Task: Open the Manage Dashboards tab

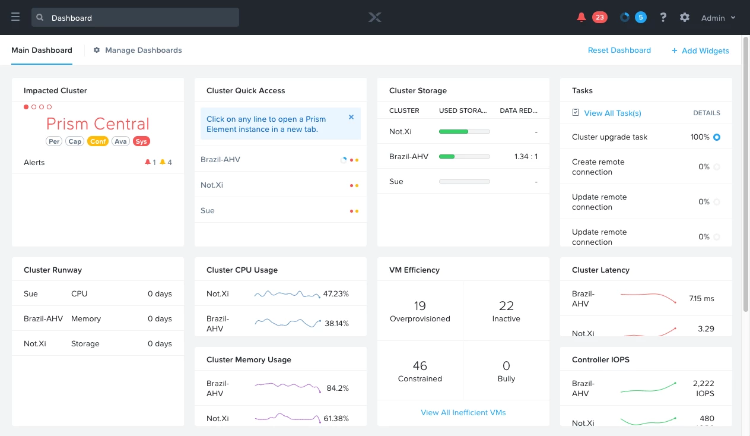Action: [x=142, y=50]
